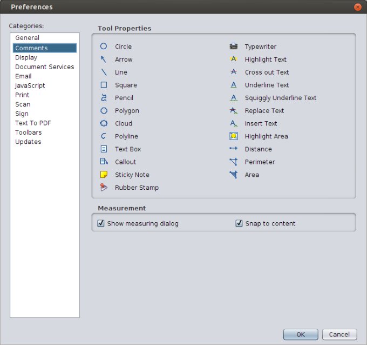Click the Cloud tool icon
Screen dimensions: 367x345
104,123
